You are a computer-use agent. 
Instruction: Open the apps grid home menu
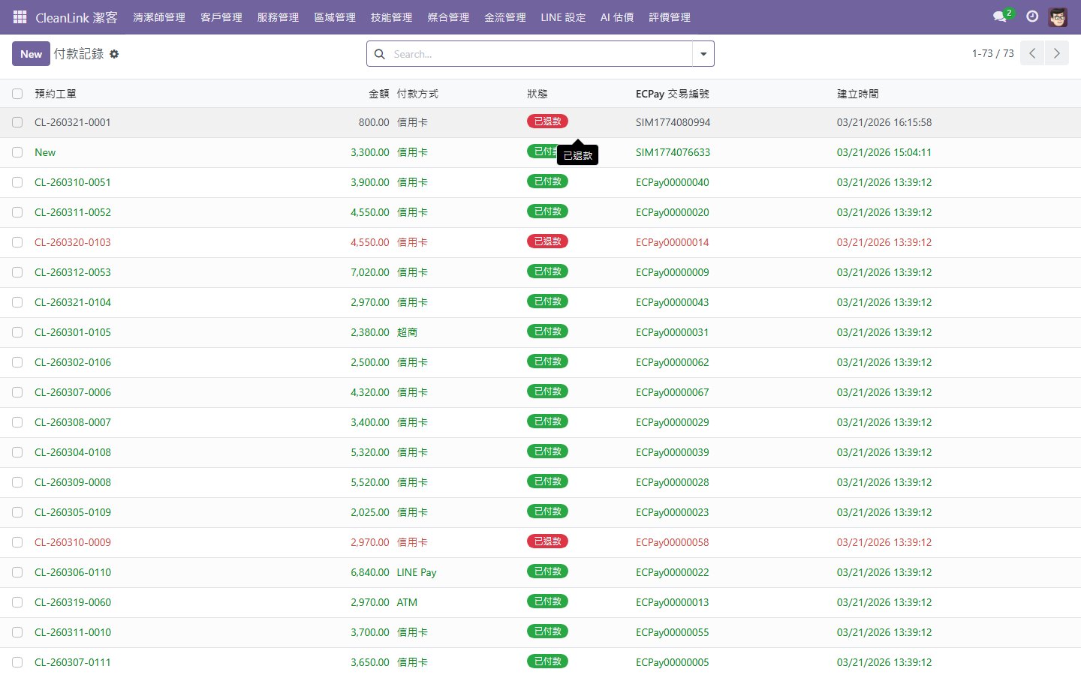click(x=20, y=16)
